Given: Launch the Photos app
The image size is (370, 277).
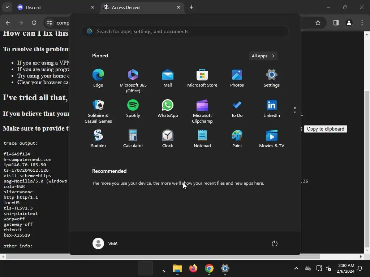Looking at the screenshot, I should click(237, 79).
